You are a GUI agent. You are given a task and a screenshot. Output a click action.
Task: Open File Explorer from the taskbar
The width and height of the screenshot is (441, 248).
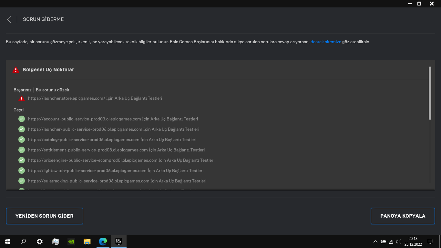pos(87,242)
